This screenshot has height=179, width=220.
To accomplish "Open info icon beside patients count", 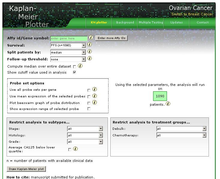I will click(x=168, y=104).
